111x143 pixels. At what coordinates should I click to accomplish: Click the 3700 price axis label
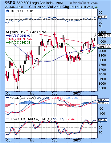click(102, 69)
